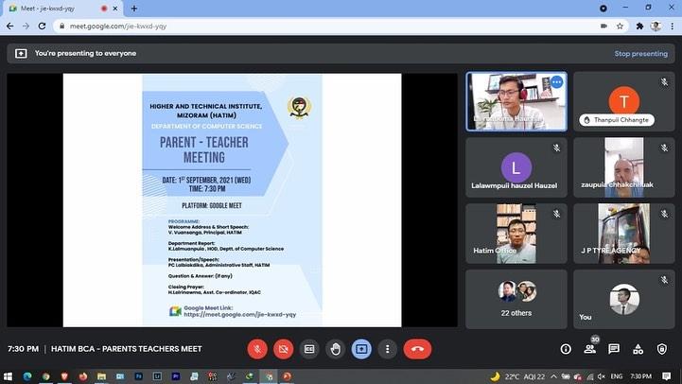Screen dimensions: 682x384
Task: Open more options three-dot menu
Action: point(387,349)
